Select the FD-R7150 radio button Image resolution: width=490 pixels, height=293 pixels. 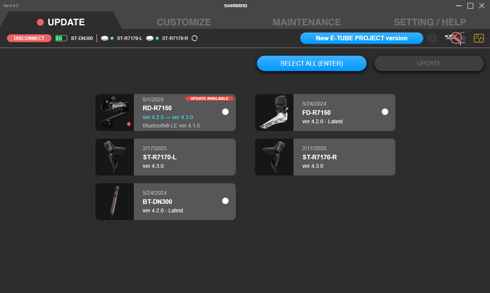click(x=385, y=112)
